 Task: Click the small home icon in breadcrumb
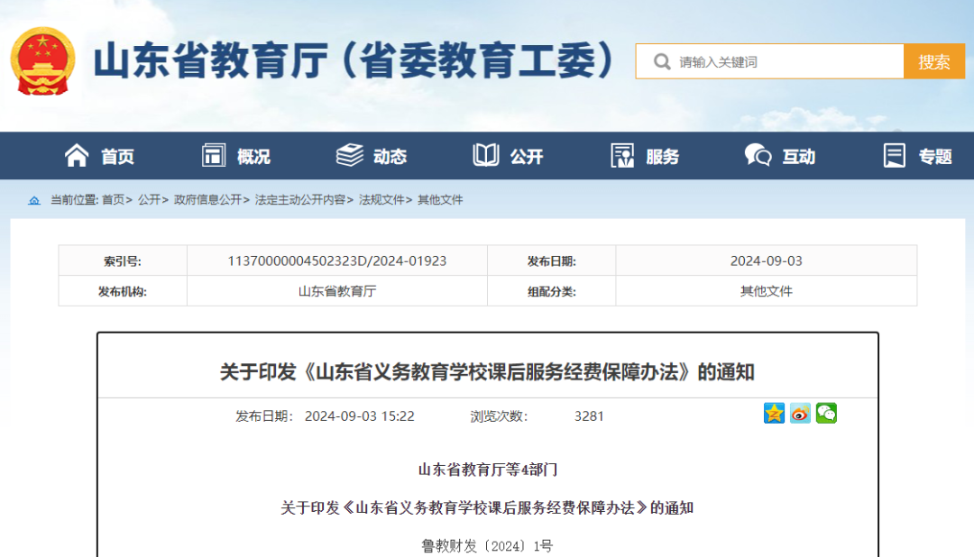(x=34, y=200)
